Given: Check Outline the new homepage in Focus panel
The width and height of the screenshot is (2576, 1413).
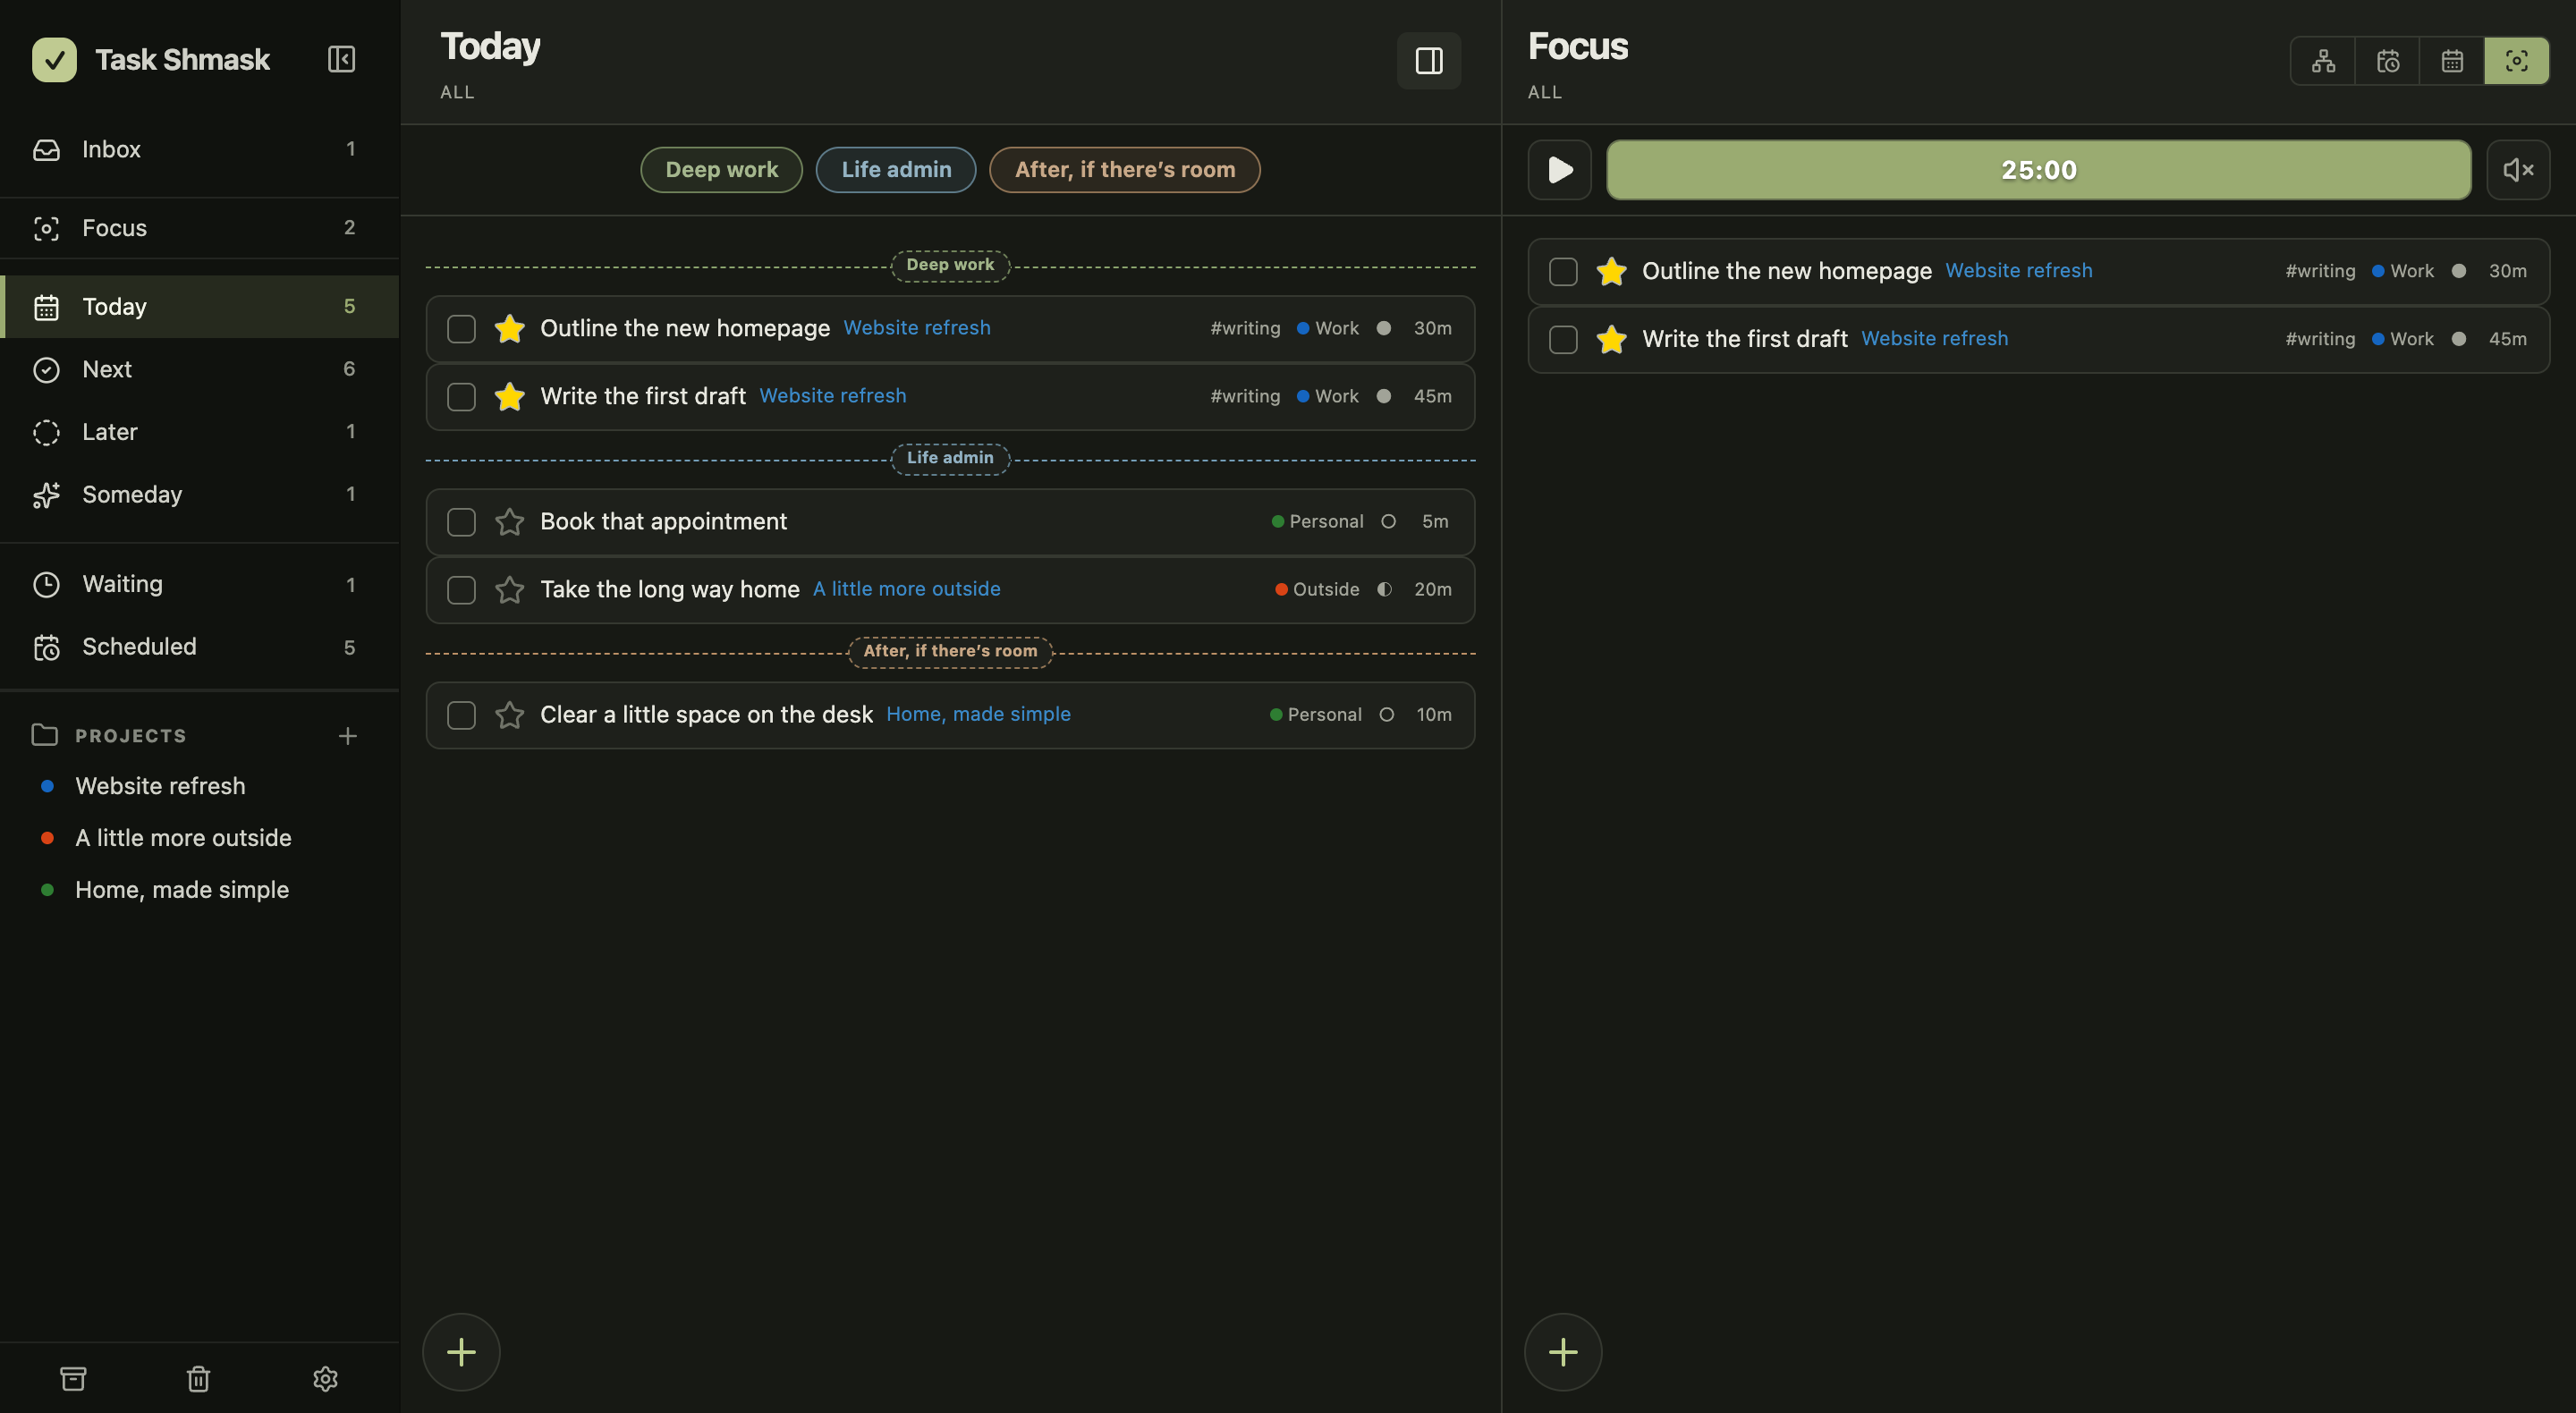Looking at the screenshot, I should [1563, 272].
